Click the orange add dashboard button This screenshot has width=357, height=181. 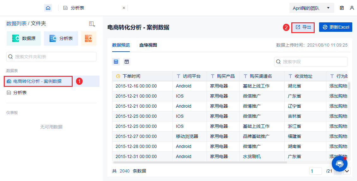pos(89,38)
